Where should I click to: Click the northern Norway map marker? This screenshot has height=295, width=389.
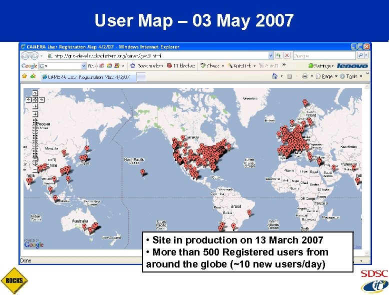305,102
